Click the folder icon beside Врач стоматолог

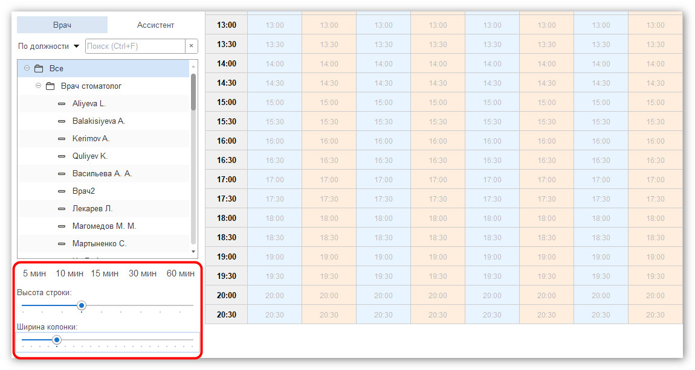pos(50,86)
